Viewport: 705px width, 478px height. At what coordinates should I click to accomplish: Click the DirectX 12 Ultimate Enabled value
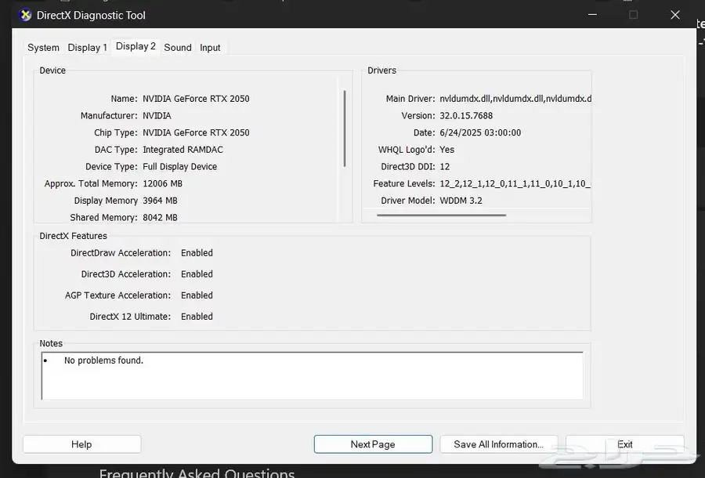click(x=197, y=317)
